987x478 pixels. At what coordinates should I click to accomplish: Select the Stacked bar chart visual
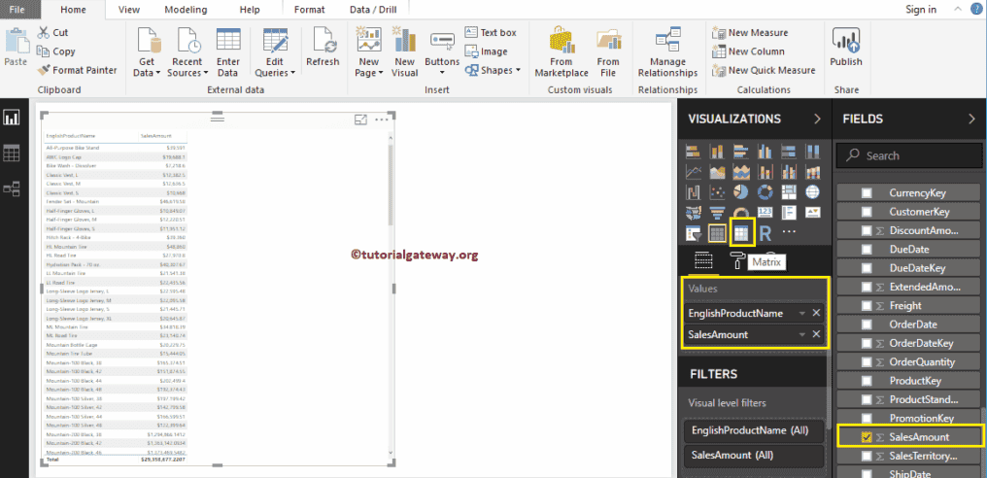pyautogui.click(x=693, y=152)
